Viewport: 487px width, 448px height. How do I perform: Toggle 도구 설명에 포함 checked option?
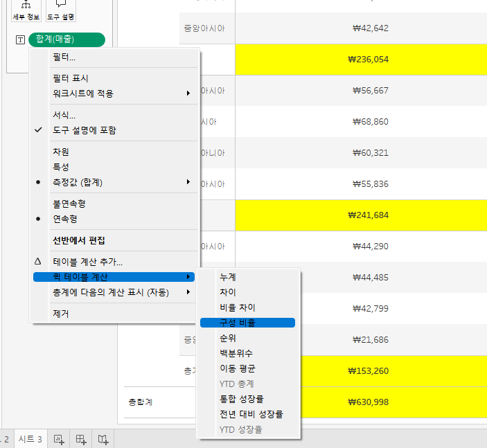tap(115, 130)
